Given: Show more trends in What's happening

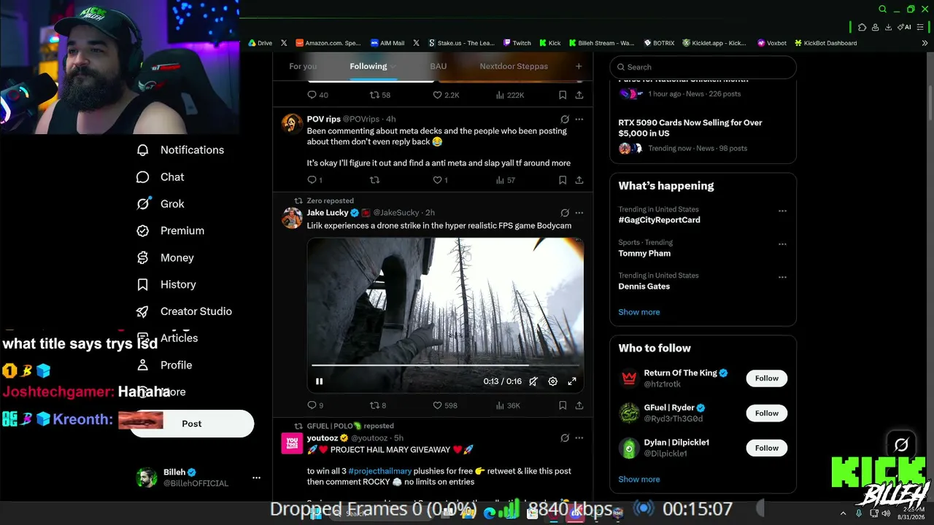Looking at the screenshot, I should (x=639, y=312).
